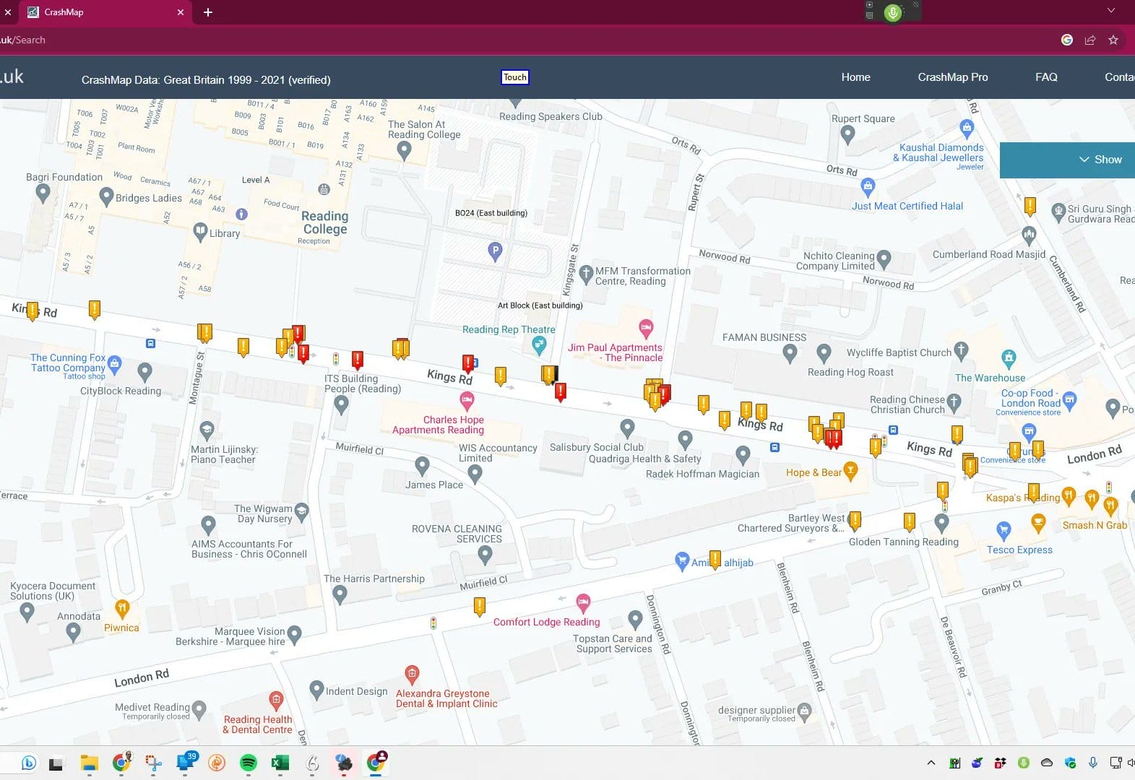Click The Warehouse map pin

coord(1009,358)
